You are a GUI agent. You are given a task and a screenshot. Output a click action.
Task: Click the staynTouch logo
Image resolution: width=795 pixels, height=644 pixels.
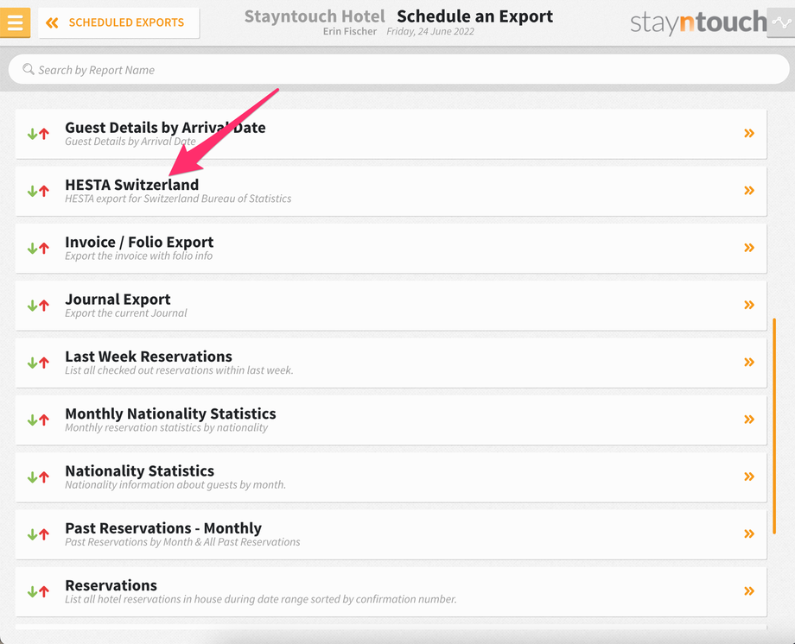coord(698,22)
